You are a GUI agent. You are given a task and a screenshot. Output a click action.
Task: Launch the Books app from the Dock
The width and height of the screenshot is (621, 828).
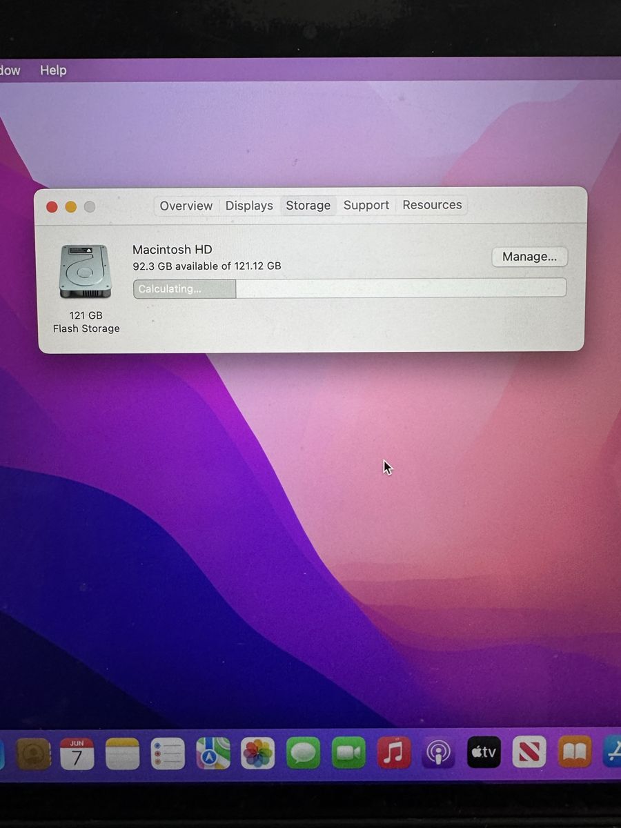coord(575,752)
